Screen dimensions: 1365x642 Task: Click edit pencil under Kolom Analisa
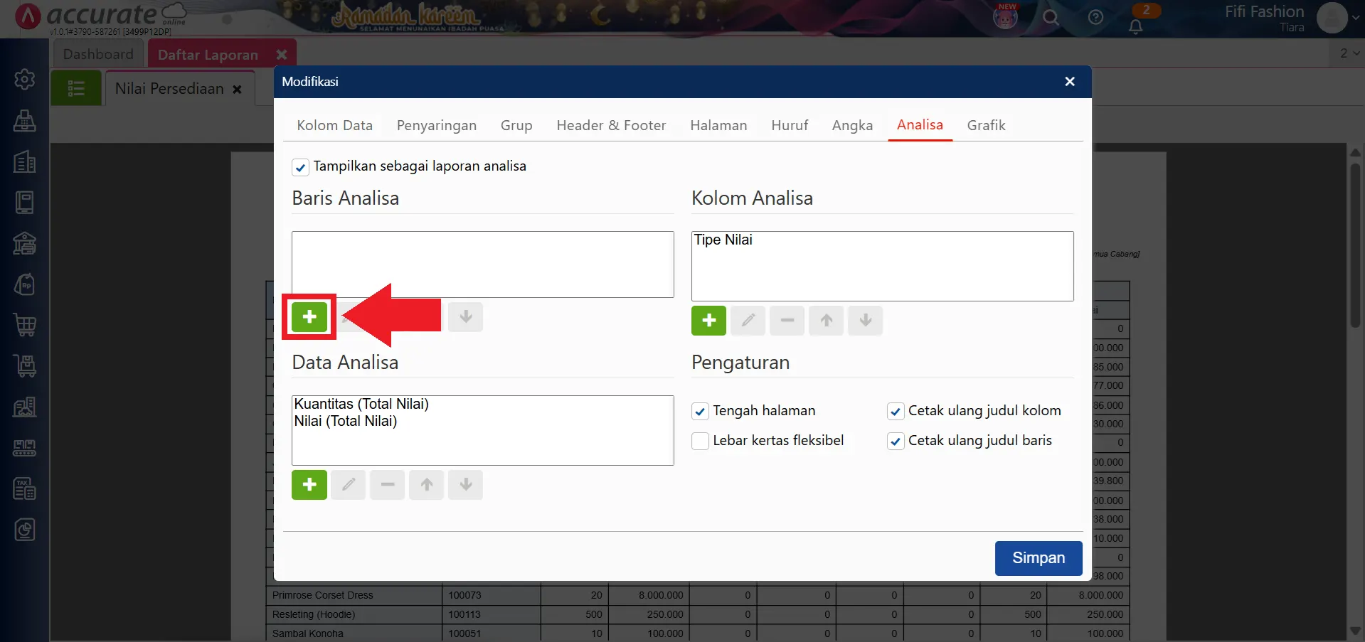tap(748, 321)
